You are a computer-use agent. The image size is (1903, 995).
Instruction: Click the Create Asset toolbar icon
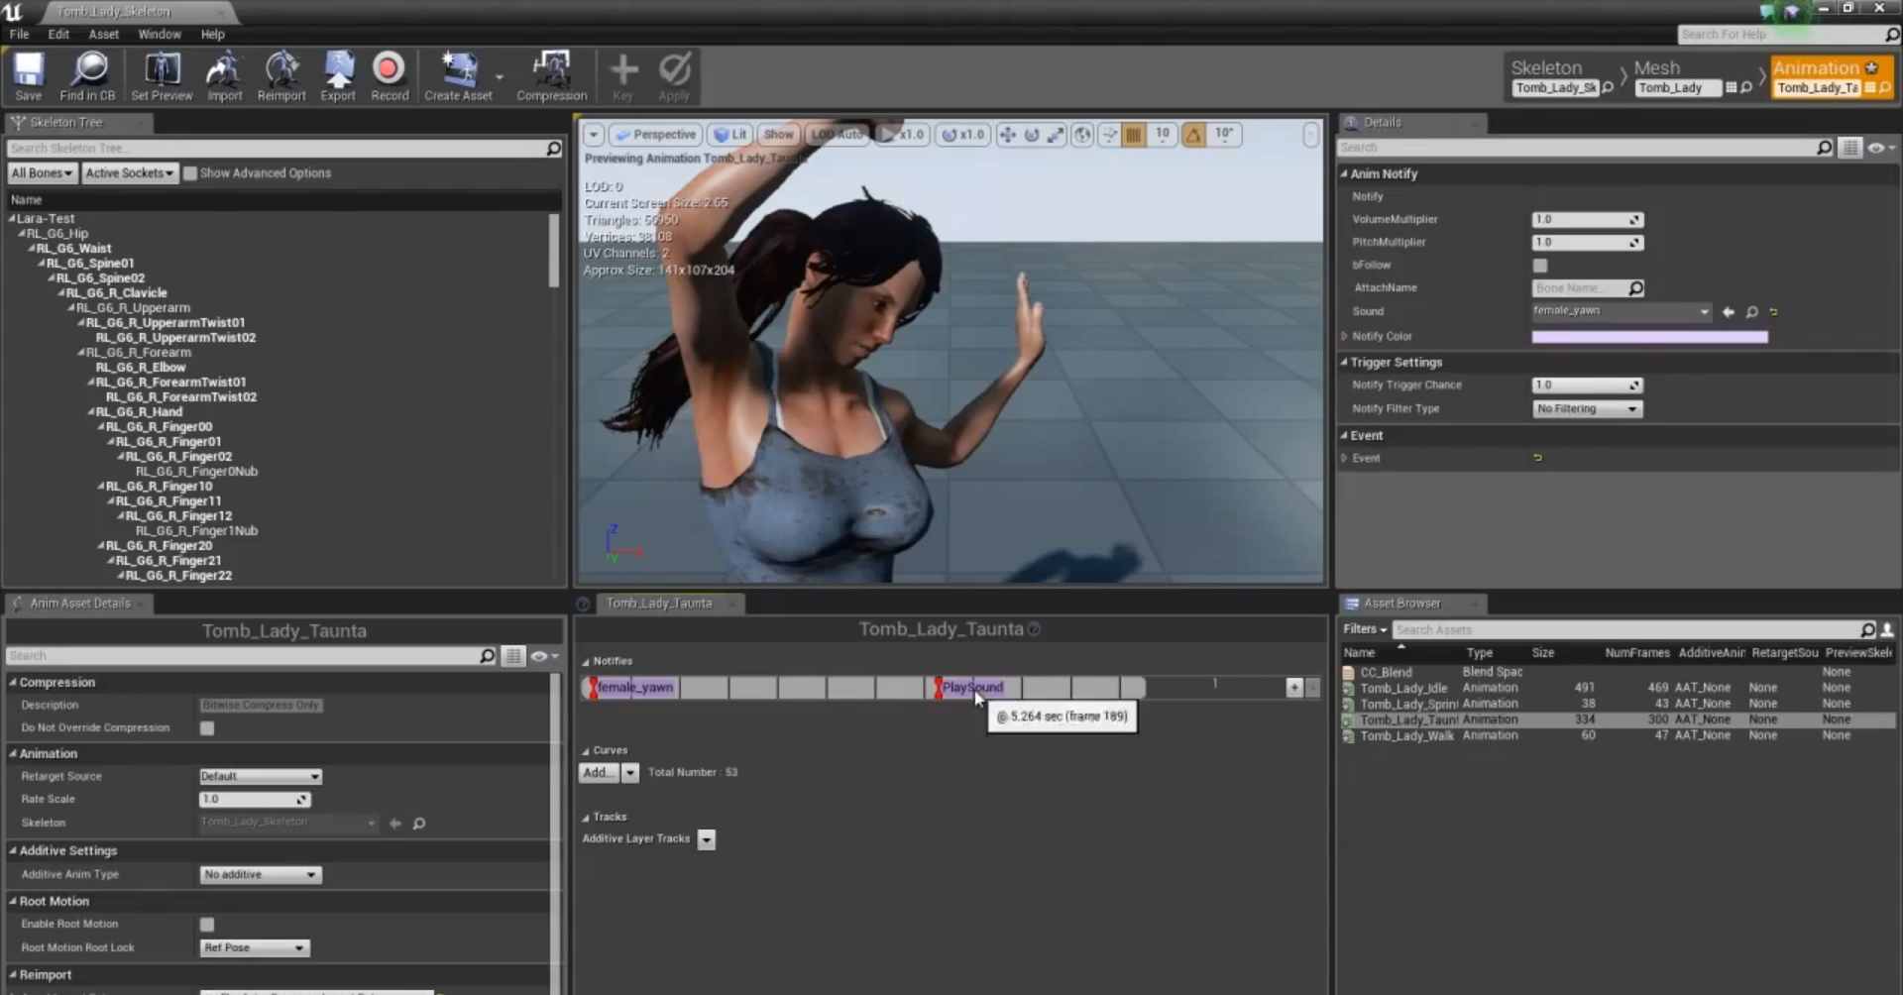tap(458, 76)
